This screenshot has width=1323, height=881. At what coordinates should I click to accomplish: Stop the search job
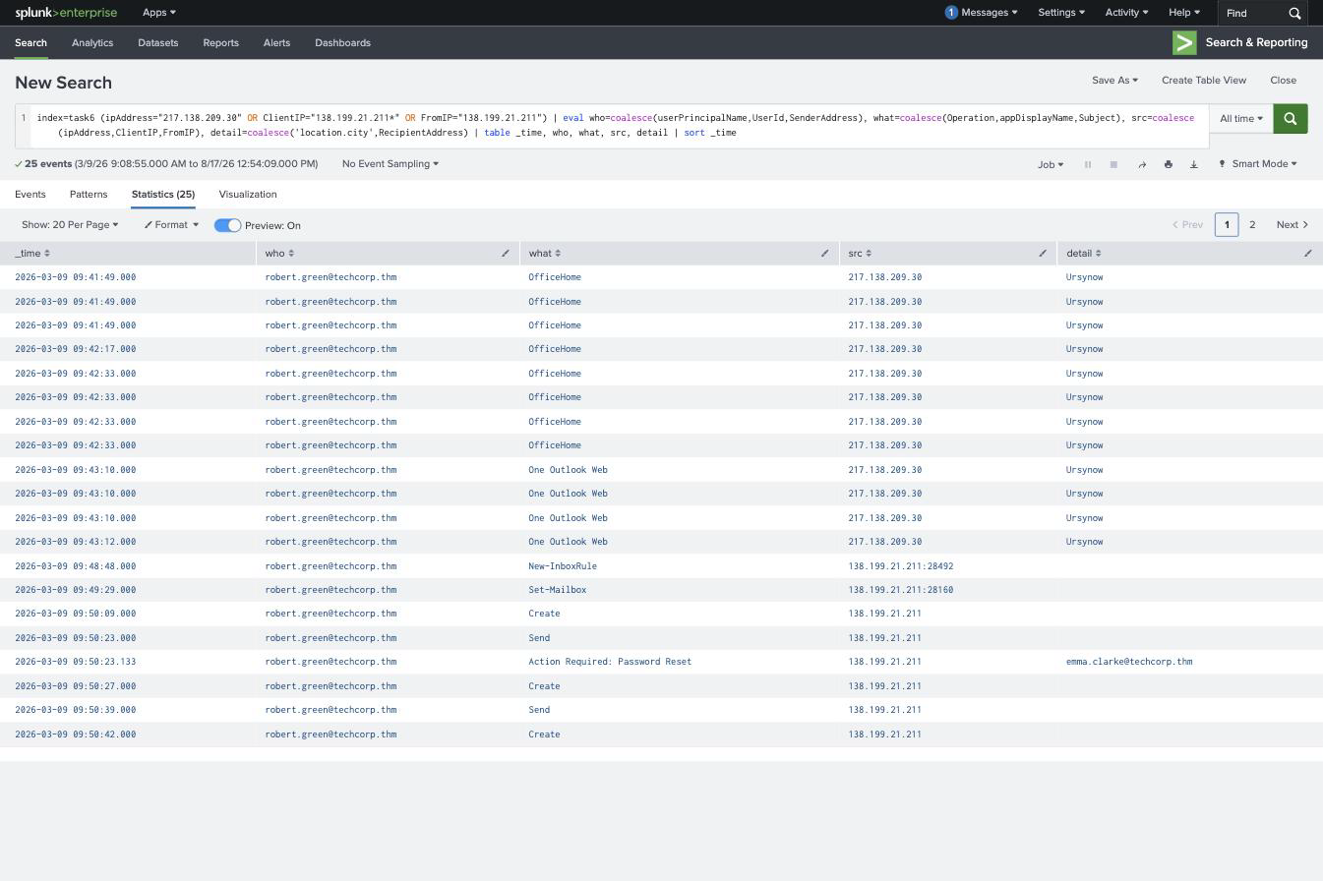click(x=1113, y=164)
